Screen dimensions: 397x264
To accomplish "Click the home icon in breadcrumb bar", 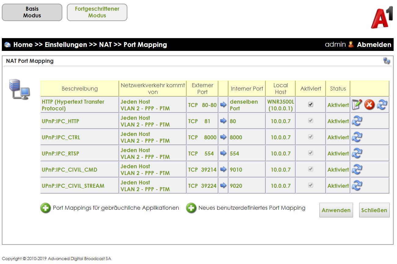I will [8, 45].
